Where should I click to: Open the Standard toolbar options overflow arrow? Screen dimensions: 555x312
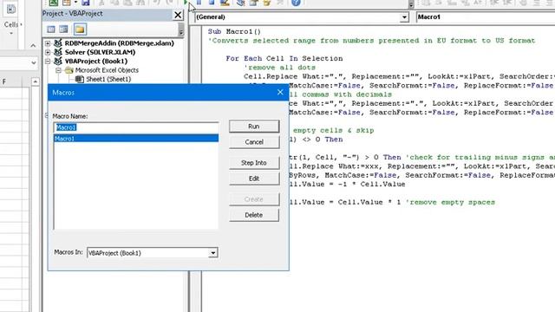coord(410,4)
